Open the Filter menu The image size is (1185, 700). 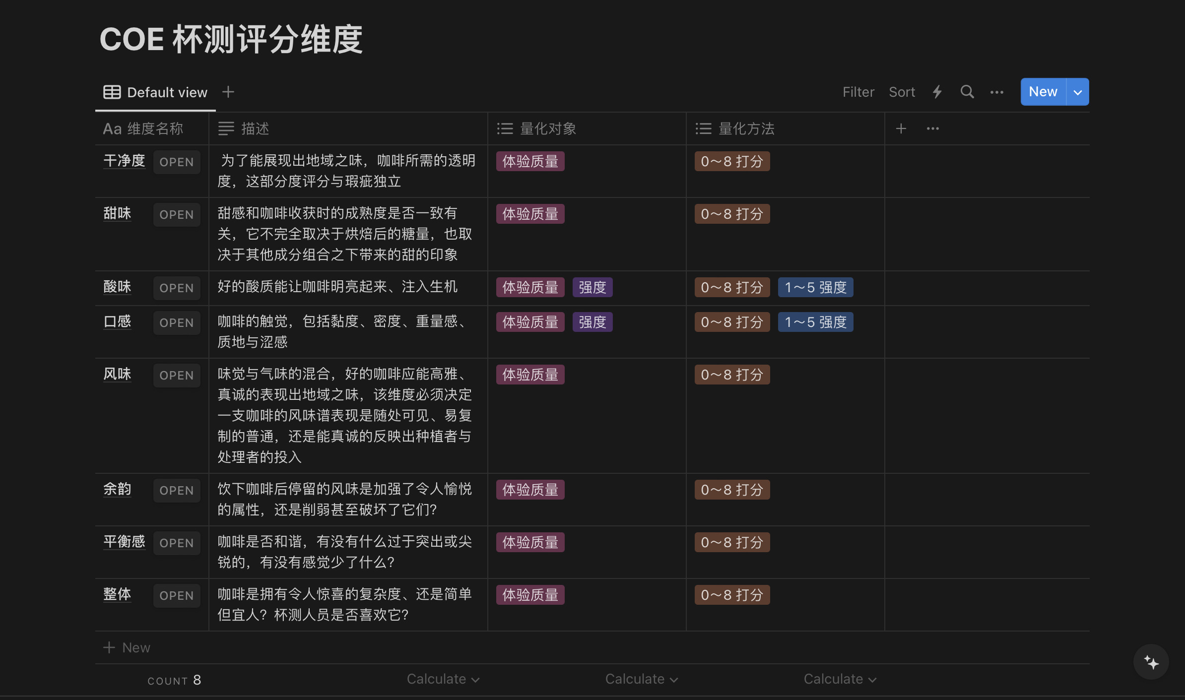[858, 92]
